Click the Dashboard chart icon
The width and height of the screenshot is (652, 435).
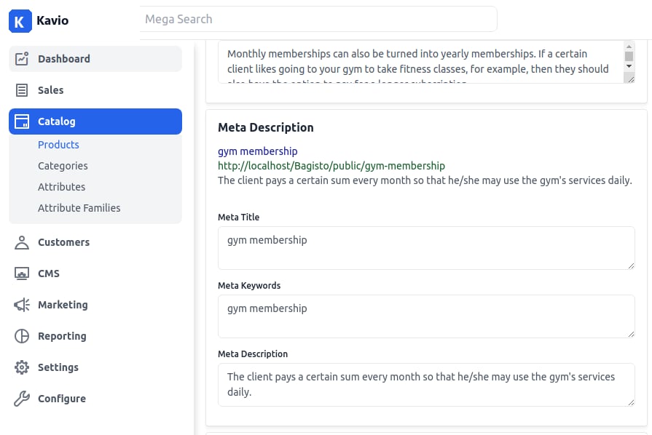click(x=22, y=58)
